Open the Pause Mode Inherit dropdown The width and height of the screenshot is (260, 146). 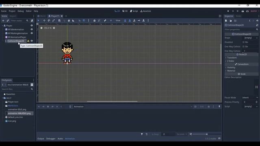click(250, 98)
